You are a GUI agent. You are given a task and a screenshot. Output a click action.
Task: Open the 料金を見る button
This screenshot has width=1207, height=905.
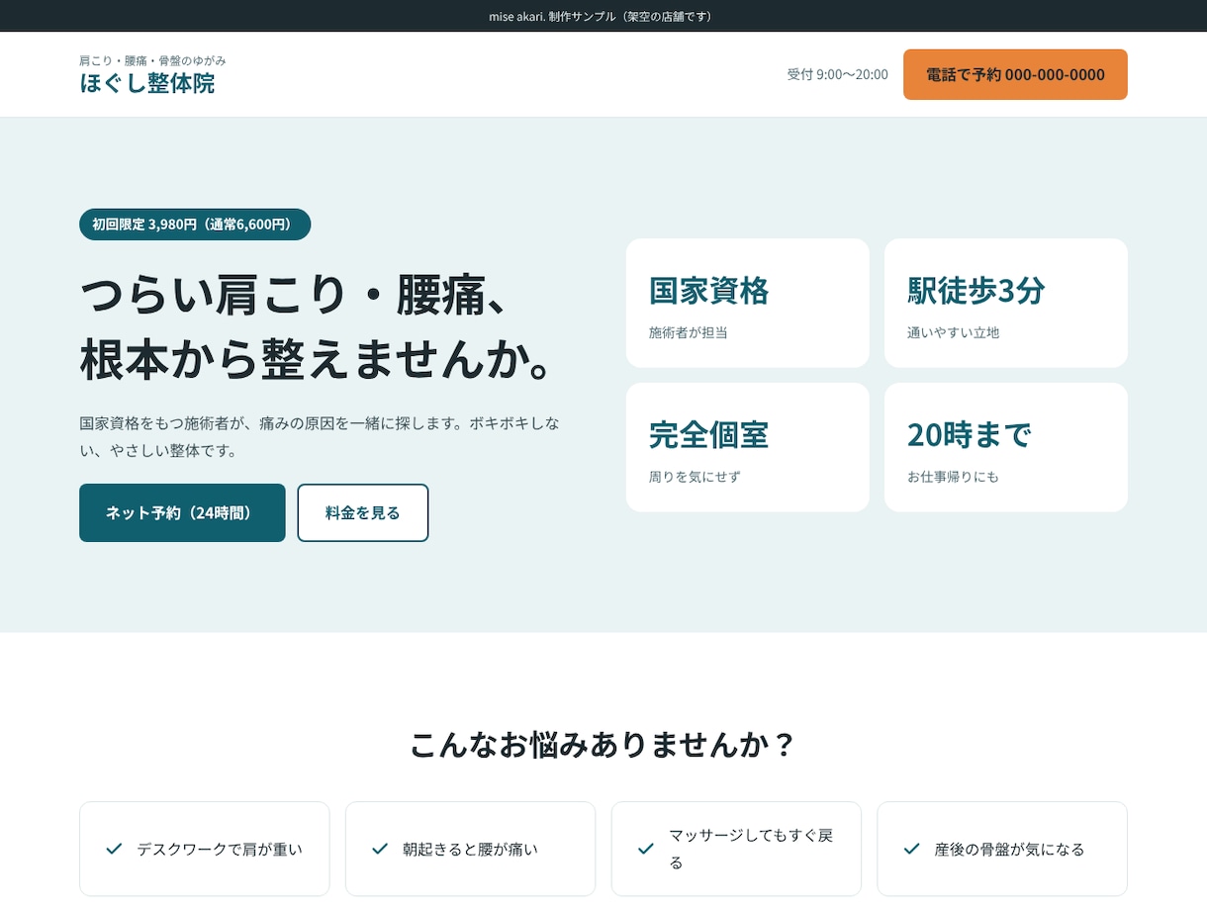pos(363,512)
